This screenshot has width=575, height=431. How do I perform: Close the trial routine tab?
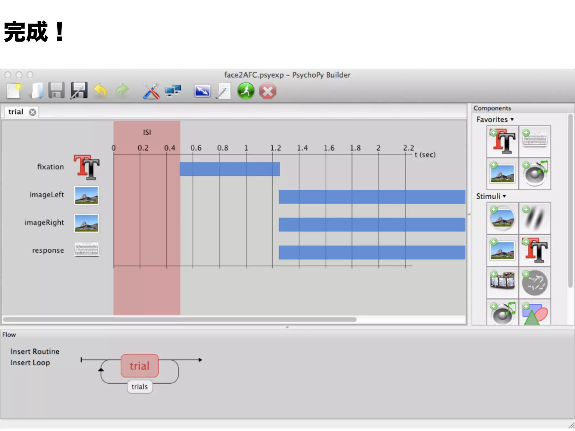pos(33,112)
